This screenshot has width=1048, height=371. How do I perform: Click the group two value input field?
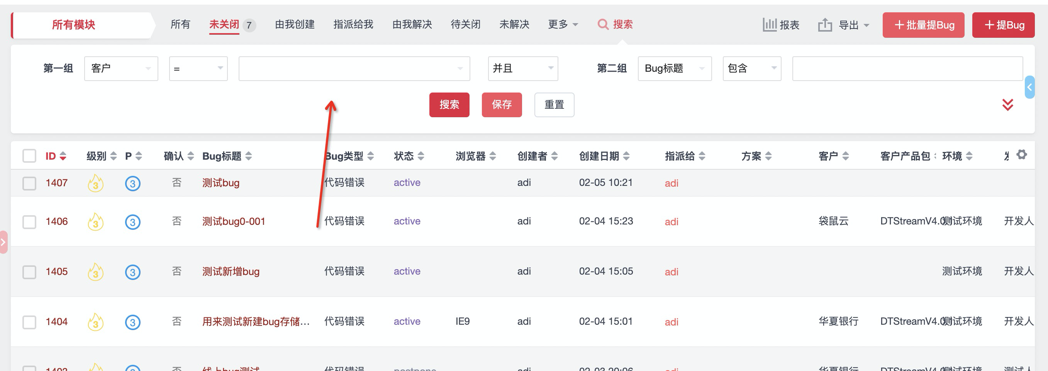coord(907,69)
